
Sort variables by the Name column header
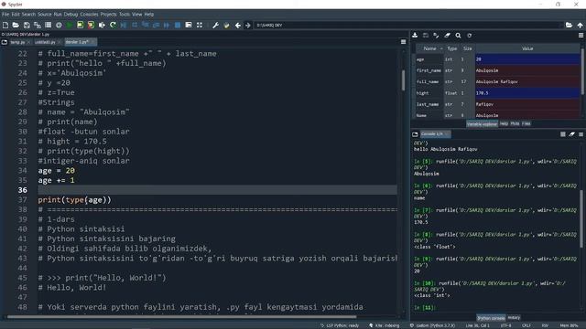pos(429,48)
